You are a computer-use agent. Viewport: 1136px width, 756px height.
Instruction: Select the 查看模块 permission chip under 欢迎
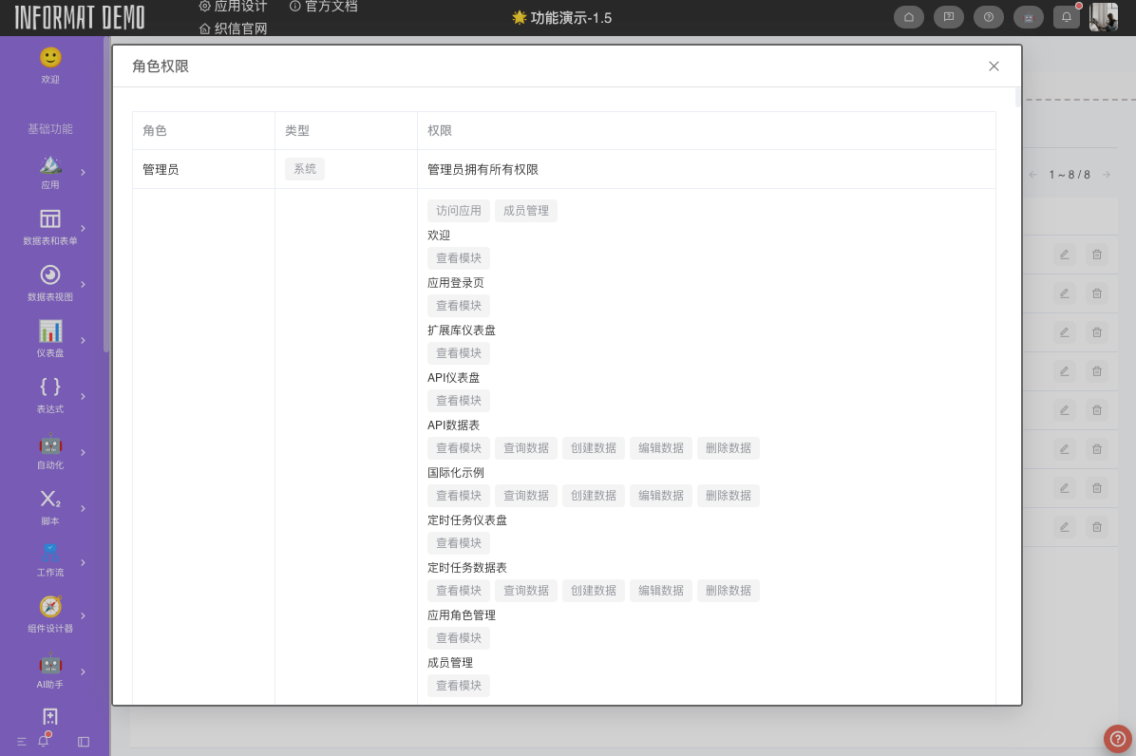tap(458, 257)
